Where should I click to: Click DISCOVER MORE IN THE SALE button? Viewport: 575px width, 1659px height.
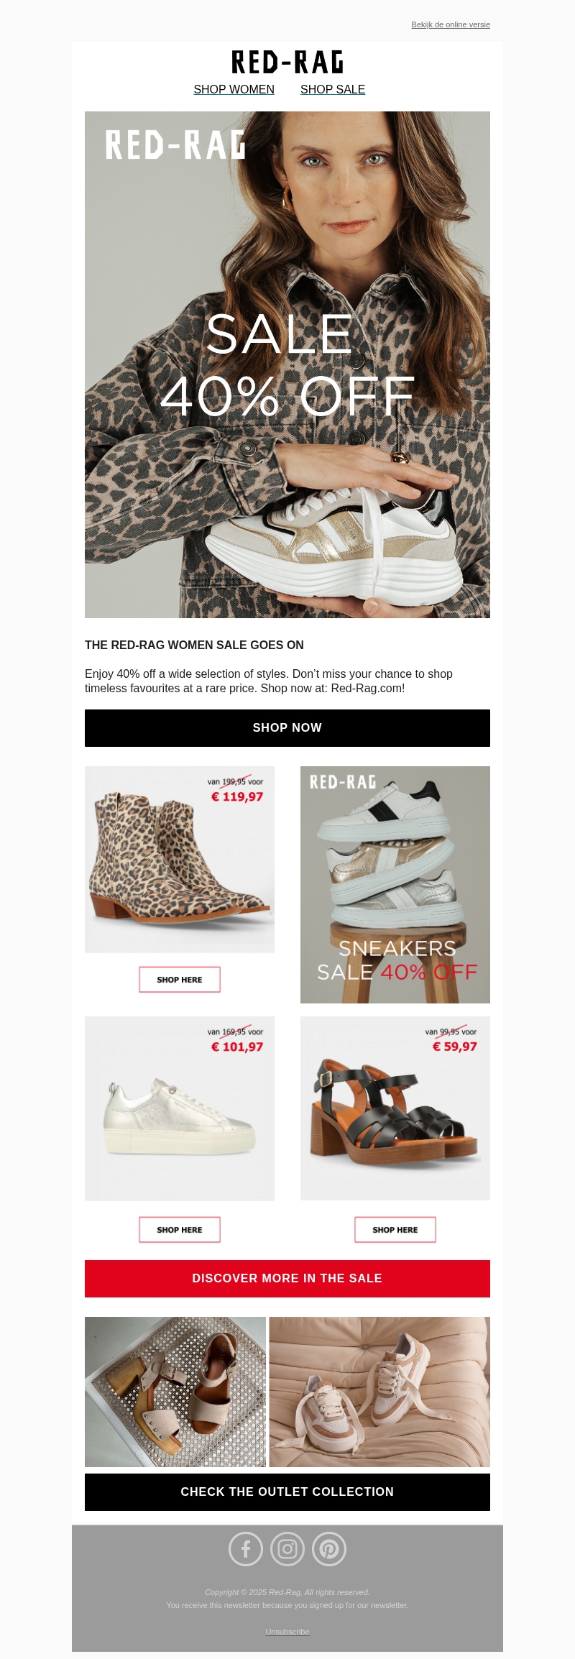[287, 1279]
